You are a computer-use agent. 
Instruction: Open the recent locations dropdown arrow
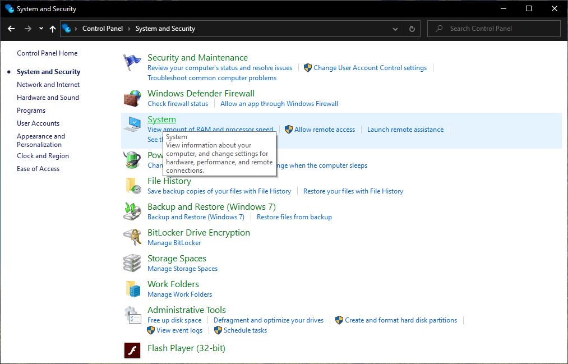[x=41, y=29]
